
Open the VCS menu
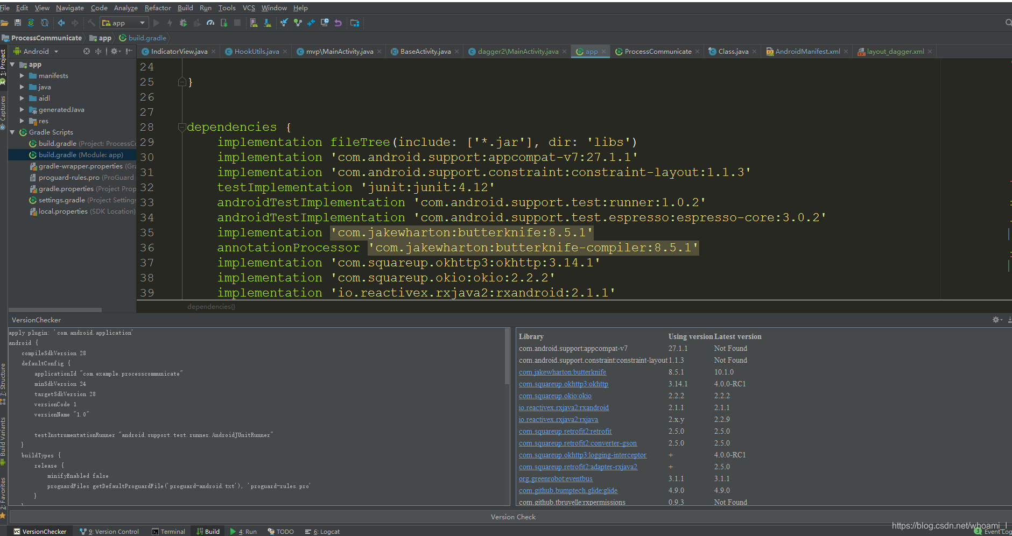249,8
